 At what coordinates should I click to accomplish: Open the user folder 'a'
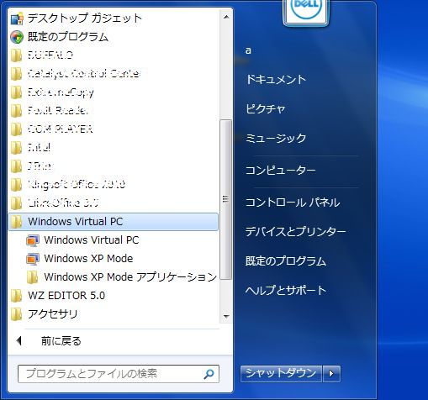tap(248, 50)
